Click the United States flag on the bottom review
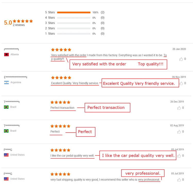 pyautogui.click(x=6, y=179)
